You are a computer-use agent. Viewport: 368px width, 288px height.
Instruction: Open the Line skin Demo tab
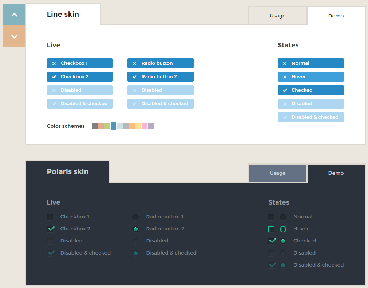pyautogui.click(x=336, y=16)
